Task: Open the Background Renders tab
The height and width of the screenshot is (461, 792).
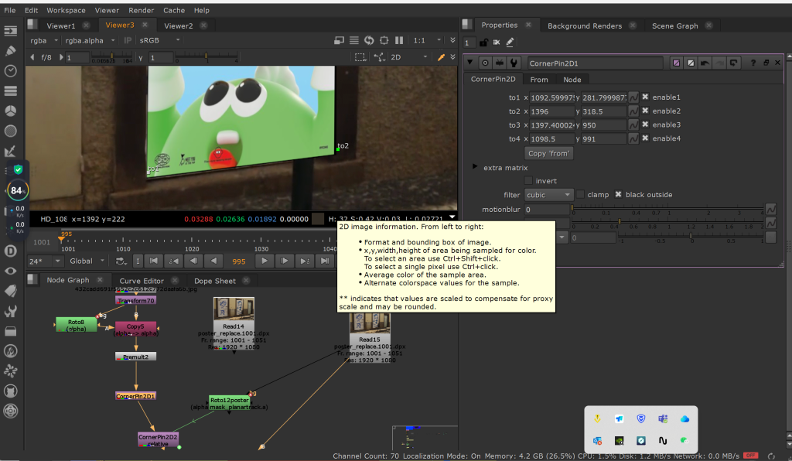Action: (x=585, y=26)
